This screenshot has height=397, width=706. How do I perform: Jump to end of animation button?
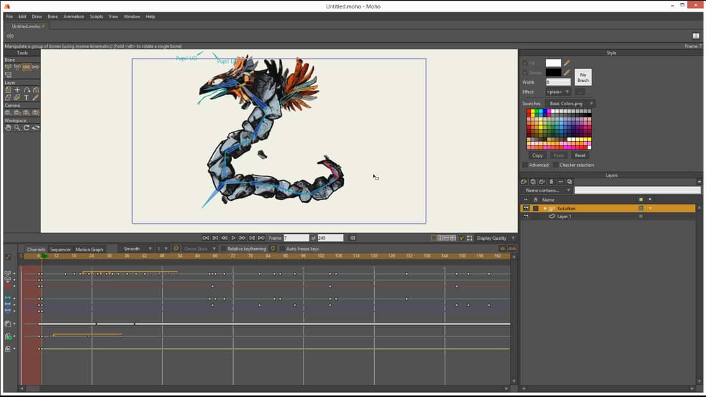pyautogui.click(x=261, y=238)
